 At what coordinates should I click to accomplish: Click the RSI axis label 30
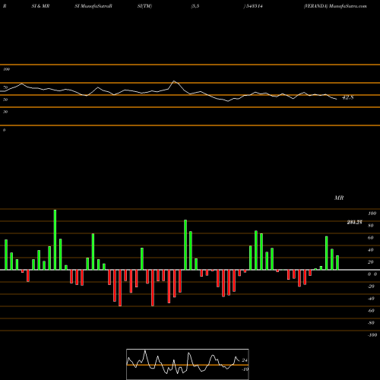tap(5, 112)
